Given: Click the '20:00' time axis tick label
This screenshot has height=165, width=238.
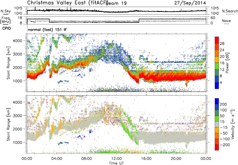Looking at the screenshot, I should 176,158.
